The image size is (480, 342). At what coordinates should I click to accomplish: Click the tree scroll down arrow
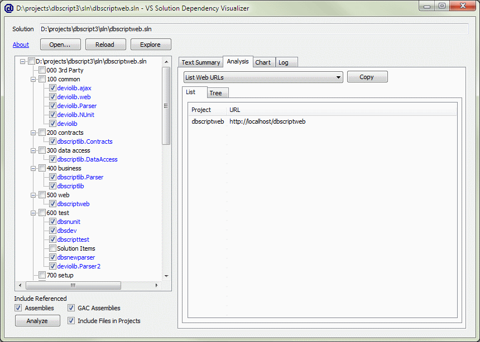click(166, 276)
